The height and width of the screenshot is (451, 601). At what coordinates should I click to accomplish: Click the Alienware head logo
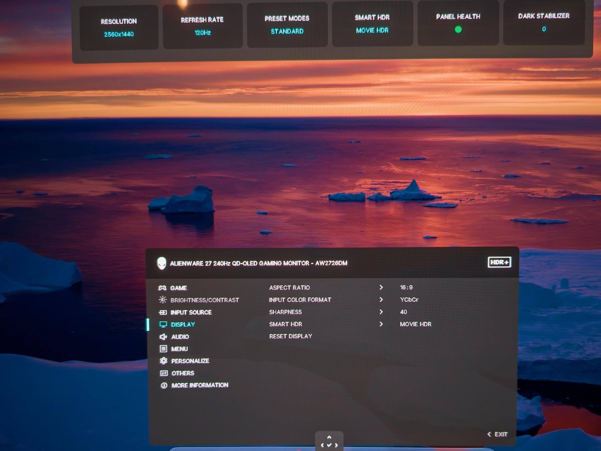click(x=162, y=263)
